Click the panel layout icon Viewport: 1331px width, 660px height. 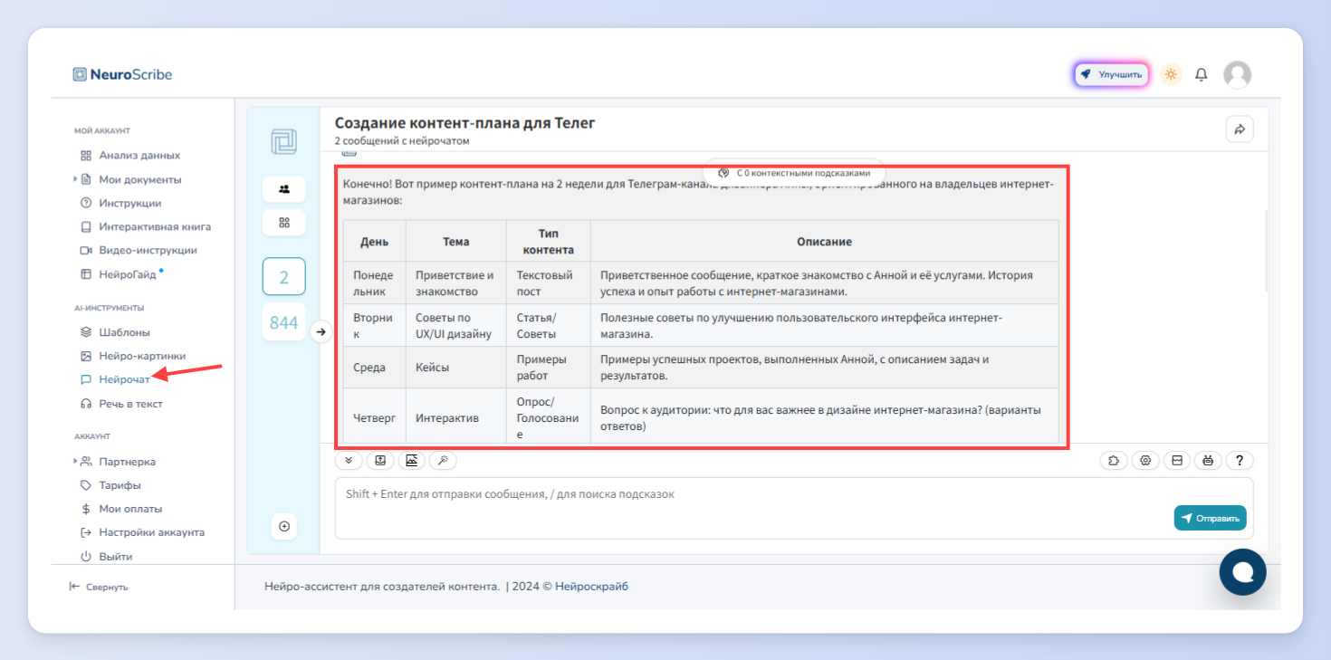[x=1177, y=460]
